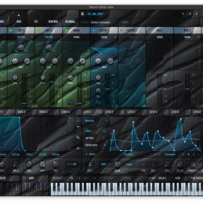Viewport: 203px width, 203px height.
Task: Click the LFO grid size stepper arrows
Action: tap(194, 154)
